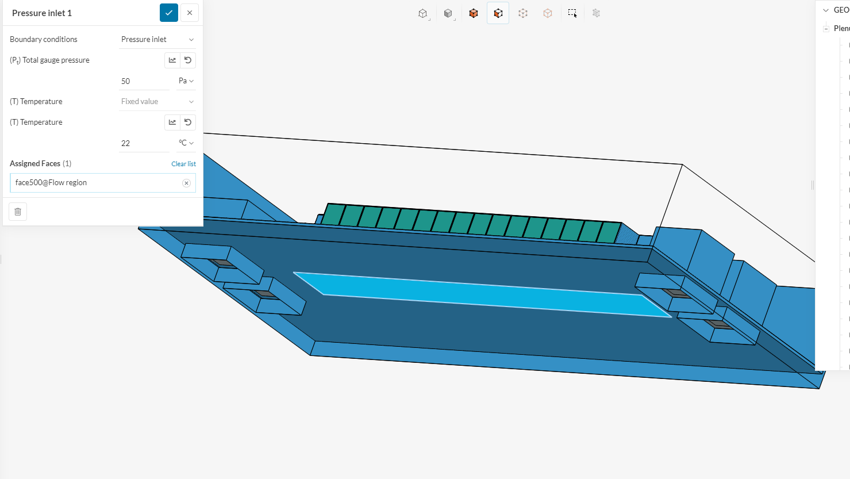Open the Boundary conditions type dropdown
Screen dimensions: 850x479
coord(157,39)
